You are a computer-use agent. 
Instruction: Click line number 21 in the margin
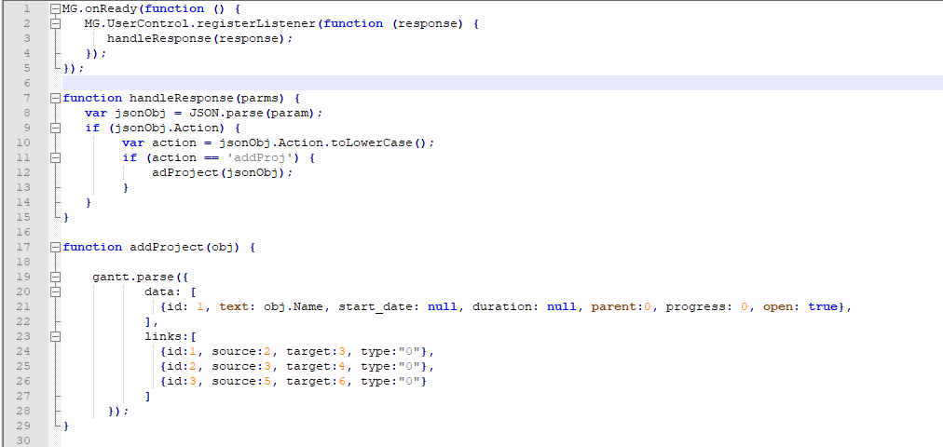click(x=23, y=306)
